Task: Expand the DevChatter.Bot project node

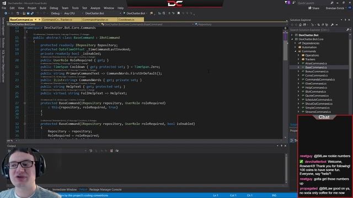Action: click(x=292, y=35)
